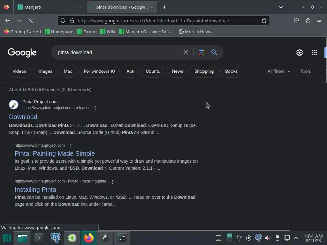The width and height of the screenshot is (327, 245).
Task: Open the Manjaro application launcher in taskbar
Action: click(x=7, y=238)
